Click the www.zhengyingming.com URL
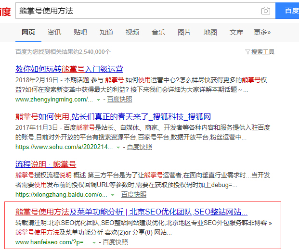 54,100
